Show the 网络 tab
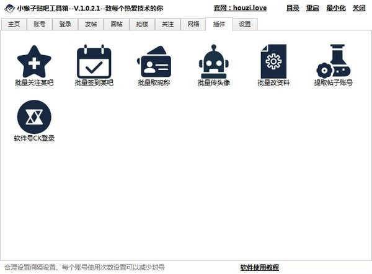 [193, 24]
